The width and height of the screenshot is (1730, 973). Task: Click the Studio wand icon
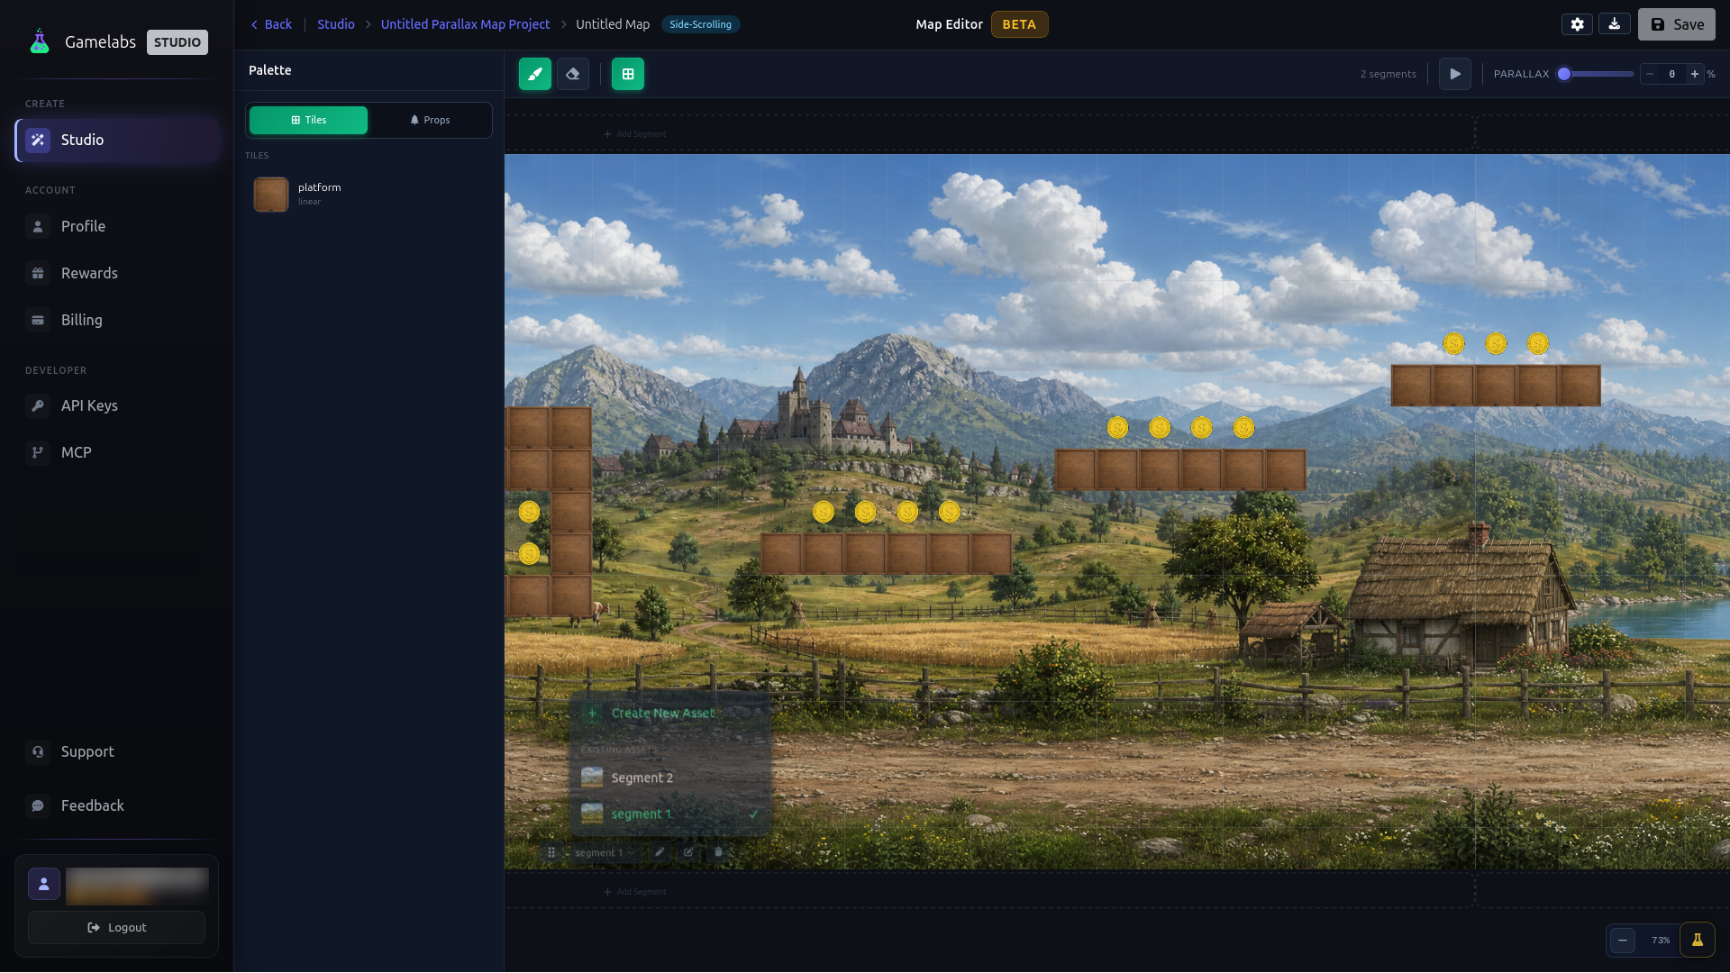[x=38, y=140]
